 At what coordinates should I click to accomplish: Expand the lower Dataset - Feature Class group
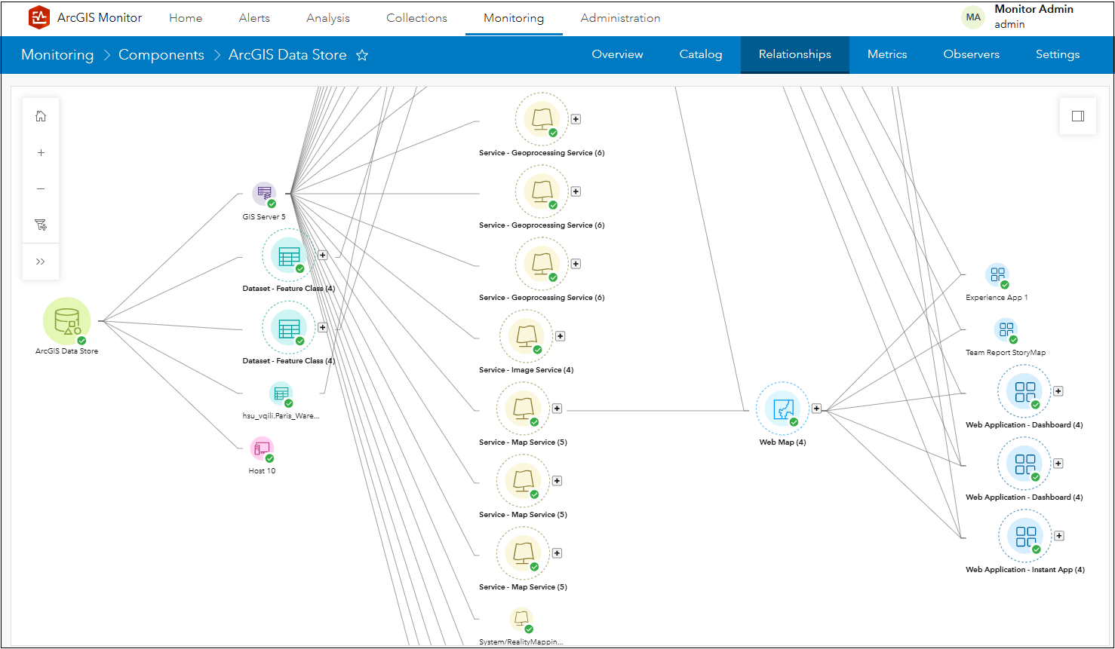point(322,328)
